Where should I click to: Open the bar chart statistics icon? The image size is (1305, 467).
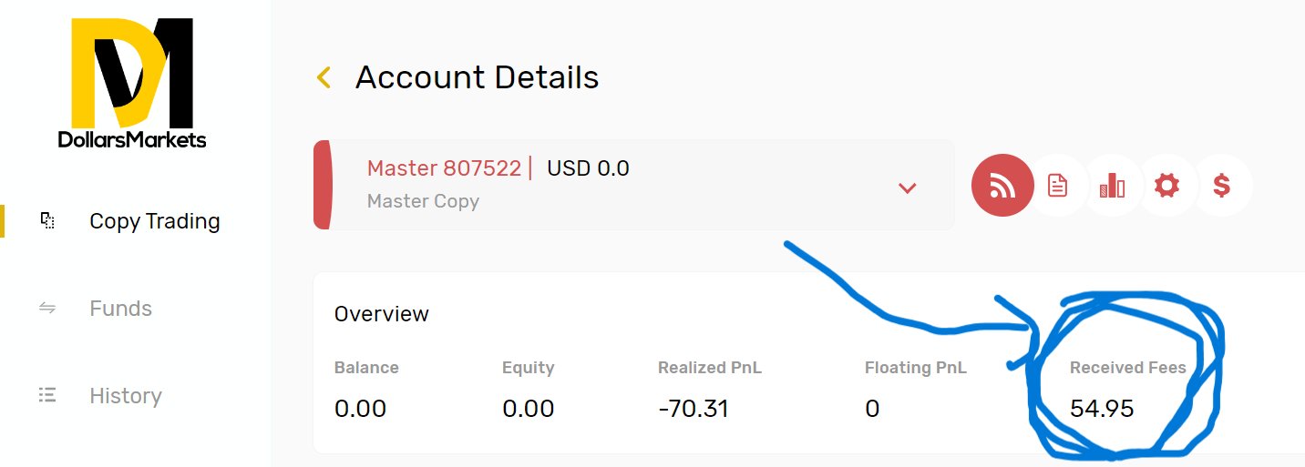pyautogui.click(x=1112, y=186)
